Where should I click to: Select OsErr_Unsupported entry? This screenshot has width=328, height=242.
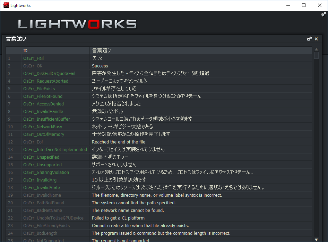tap(55, 165)
